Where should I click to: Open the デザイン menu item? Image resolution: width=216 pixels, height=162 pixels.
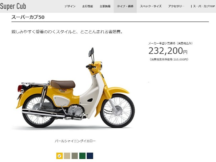click(x=70, y=6)
